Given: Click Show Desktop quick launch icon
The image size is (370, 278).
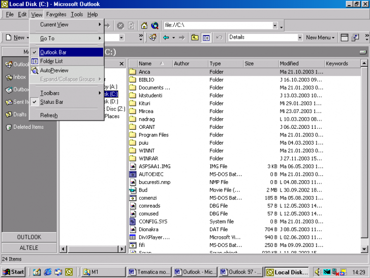Looking at the screenshot, I should [37, 272].
